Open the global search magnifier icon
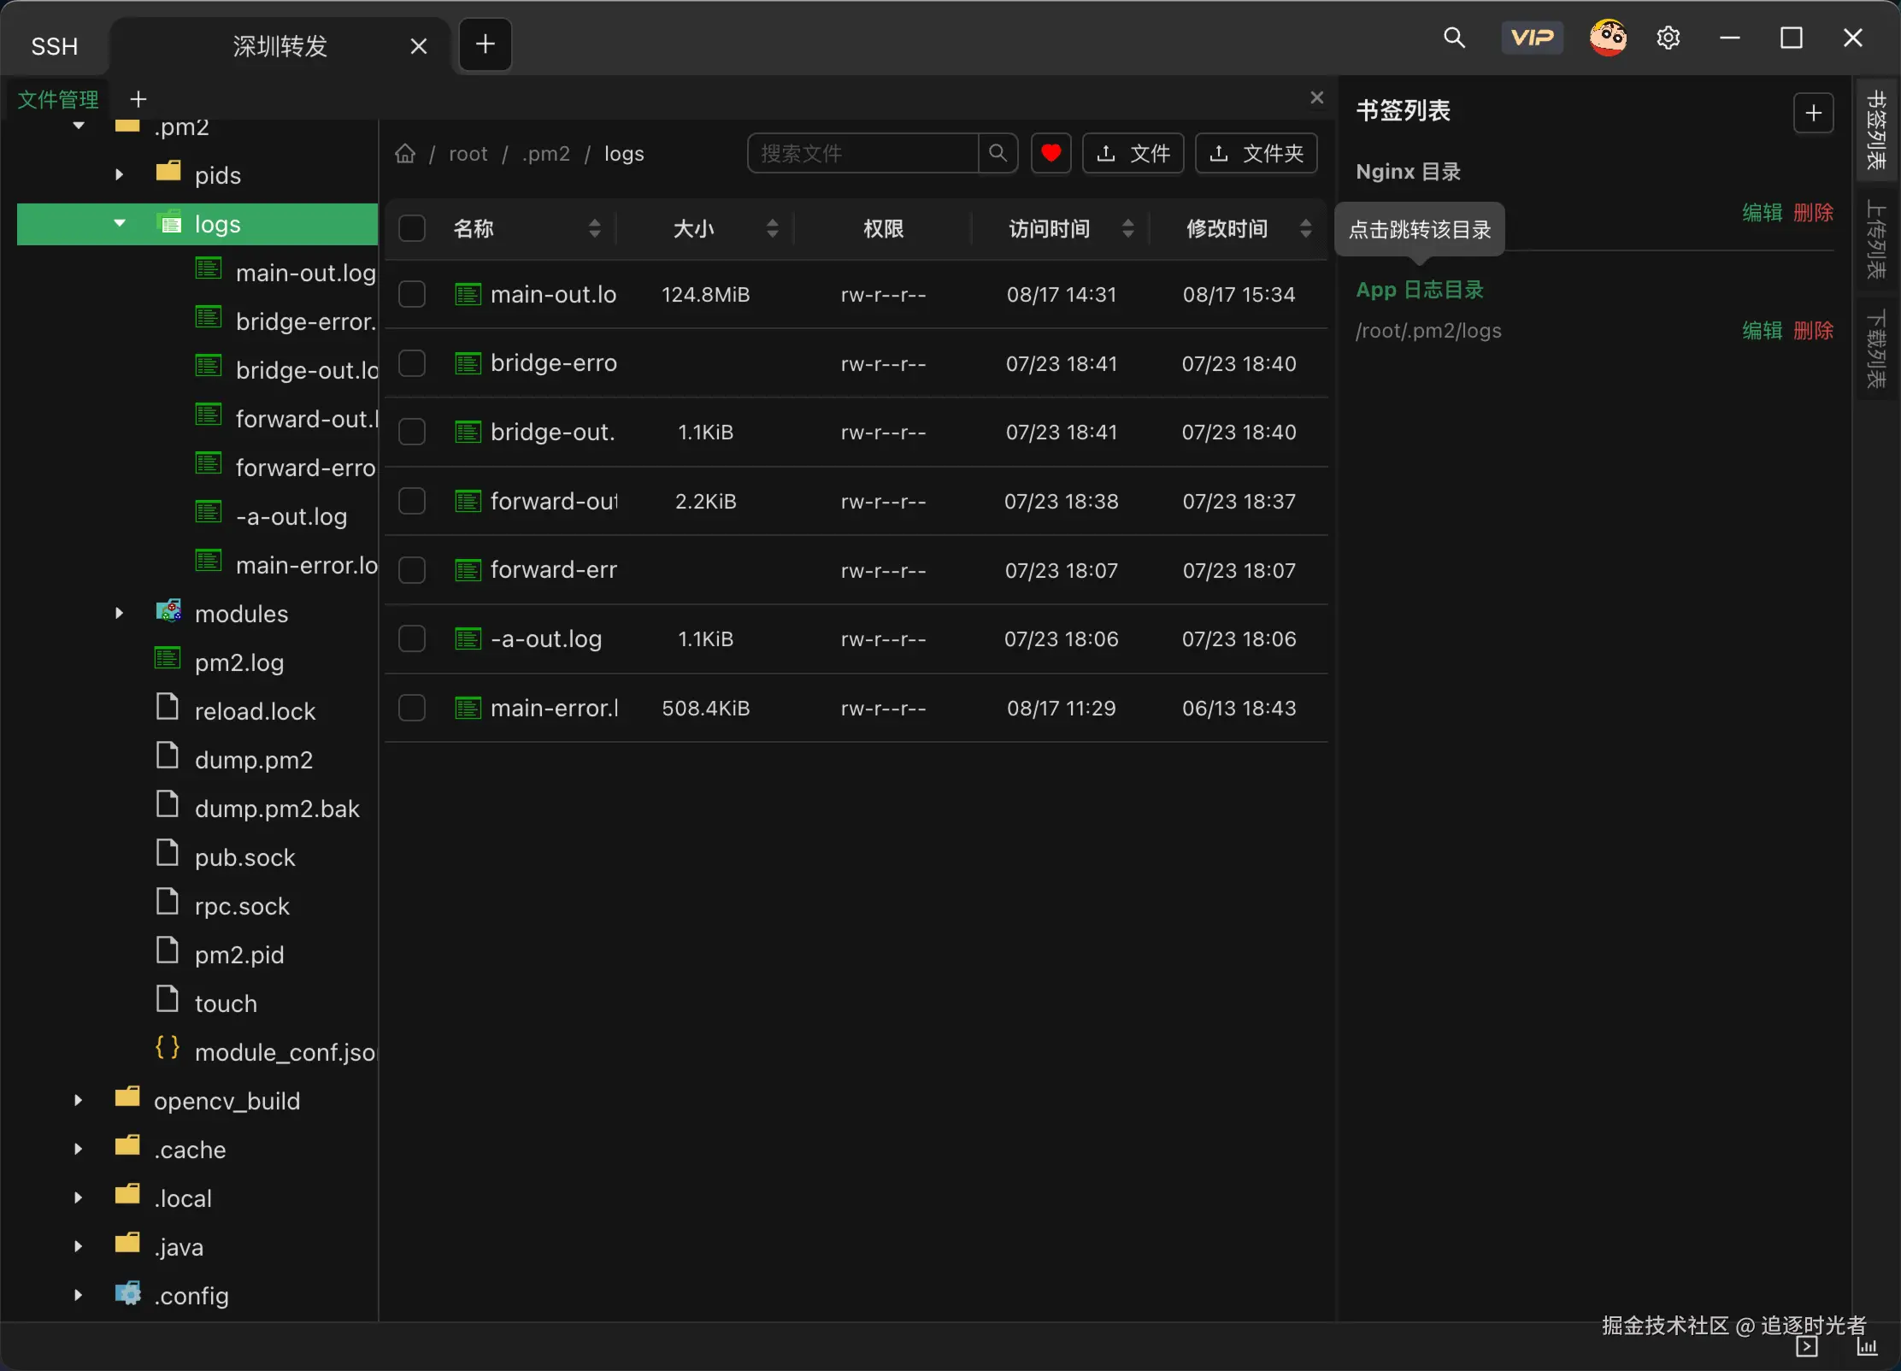The height and width of the screenshot is (1371, 1901). [1454, 38]
